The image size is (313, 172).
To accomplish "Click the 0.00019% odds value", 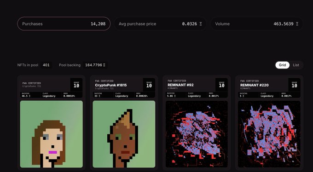I will pyautogui.click(x=69, y=96).
